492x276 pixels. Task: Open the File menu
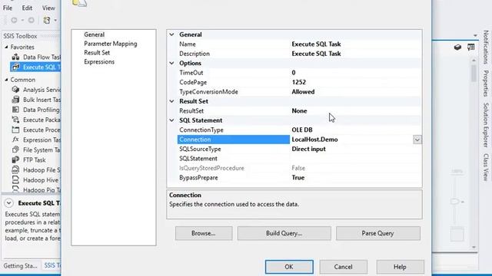tap(8, 8)
